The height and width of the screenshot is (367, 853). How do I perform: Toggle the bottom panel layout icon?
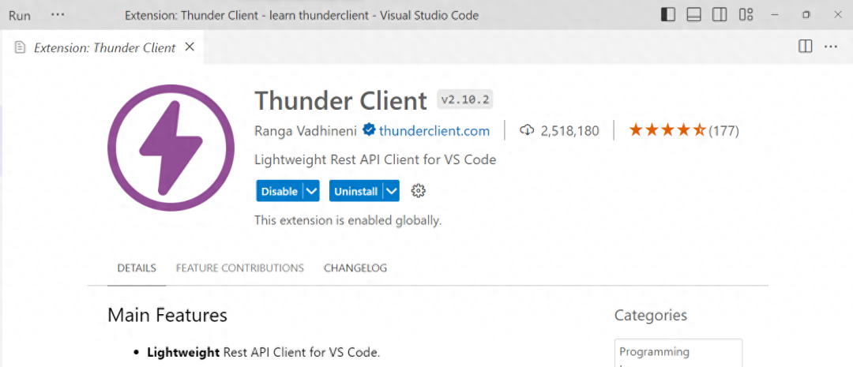coord(693,15)
